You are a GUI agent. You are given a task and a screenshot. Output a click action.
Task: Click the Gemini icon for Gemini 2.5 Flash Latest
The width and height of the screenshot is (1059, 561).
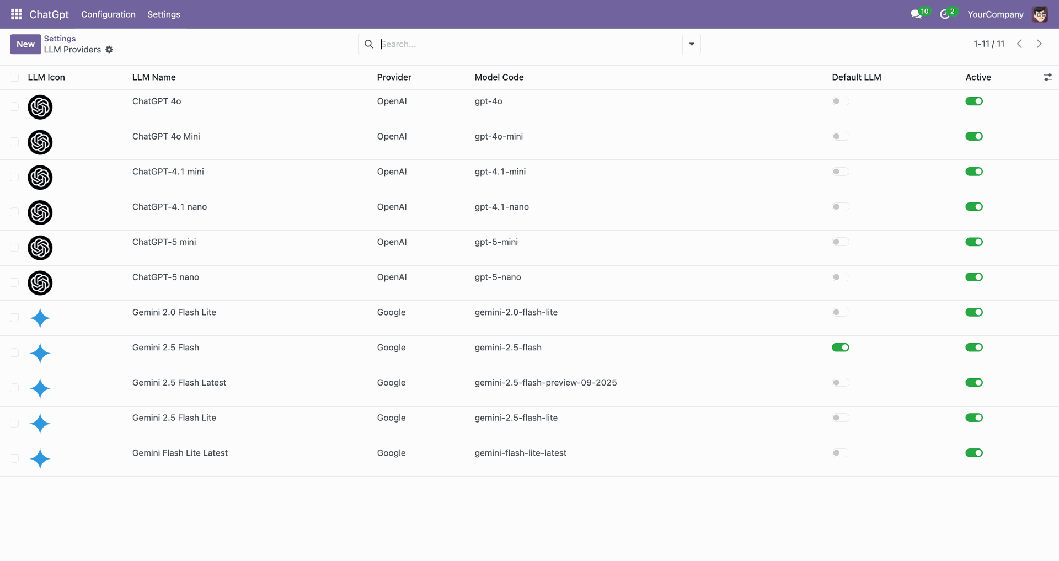40,388
